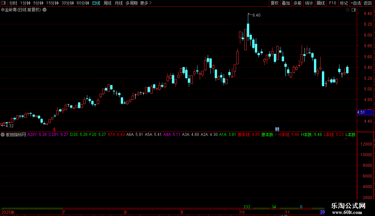Screen dimensions: 375x216
Task: Activate the 画线 drawing tools button
Action: point(321,3)
